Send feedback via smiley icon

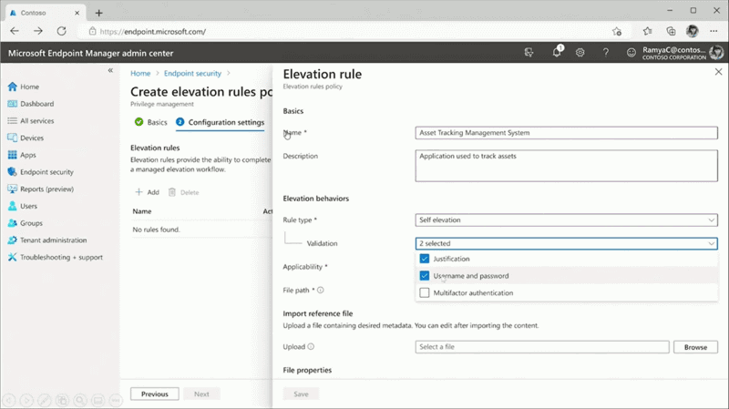click(631, 53)
